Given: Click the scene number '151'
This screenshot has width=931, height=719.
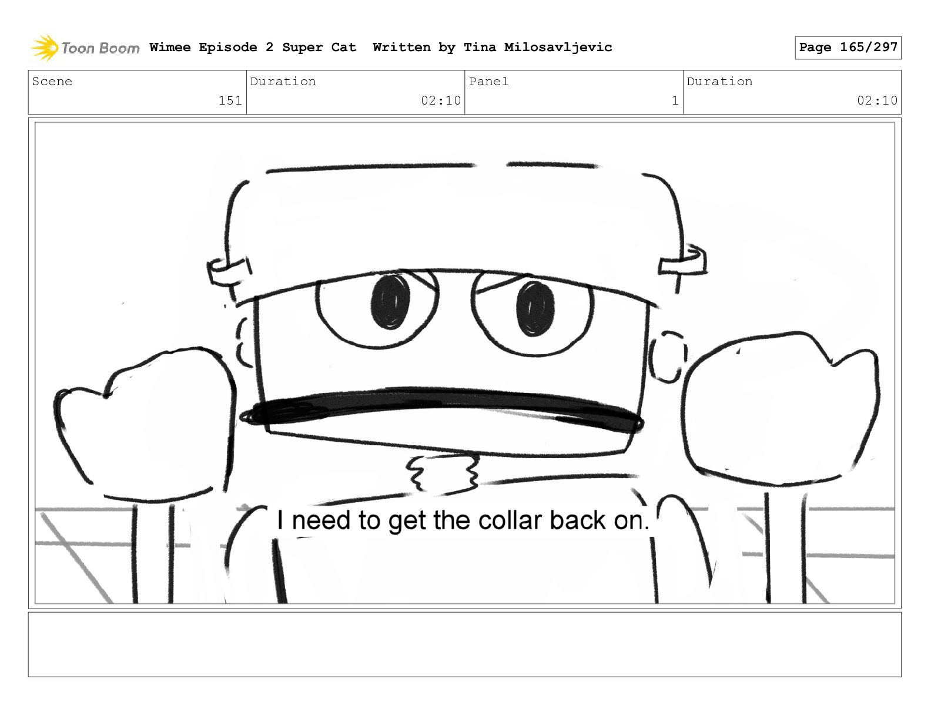Looking at the screenshot, I should (x=230, y=100).
